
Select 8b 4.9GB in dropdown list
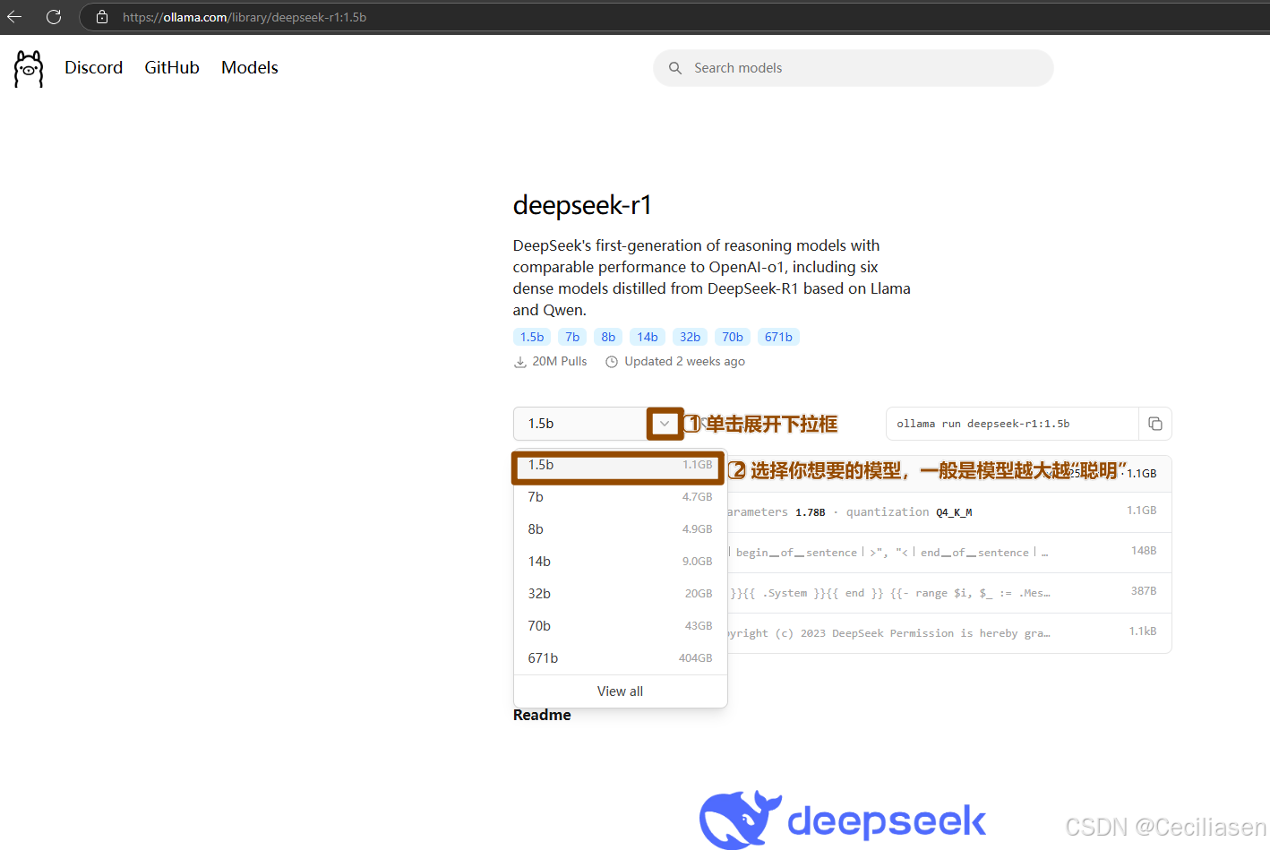(620, 529)
